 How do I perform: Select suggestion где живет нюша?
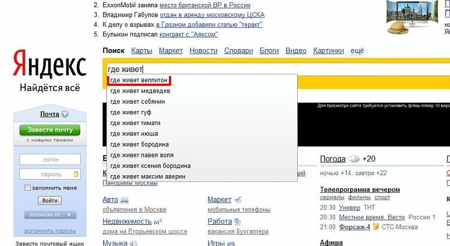pyautogui.click(x=202, y=134)
